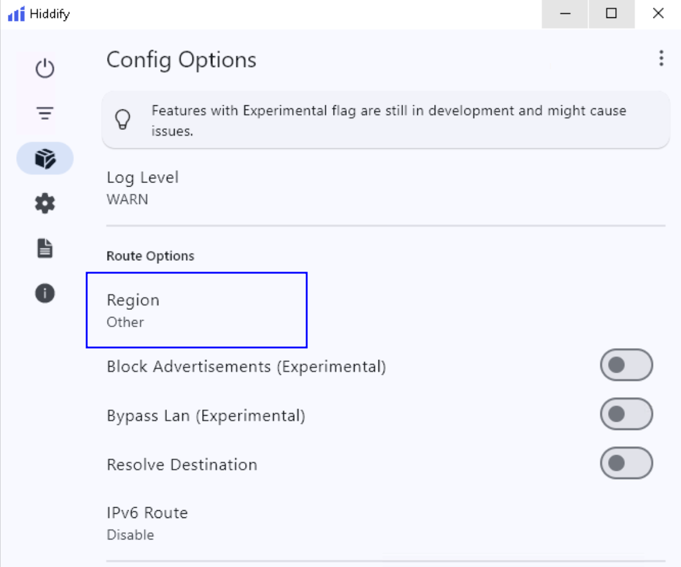The width and height of the screenshot is (681, 567).
Task: Select the power/connection icon in sidebar
Action: (44, 68)
